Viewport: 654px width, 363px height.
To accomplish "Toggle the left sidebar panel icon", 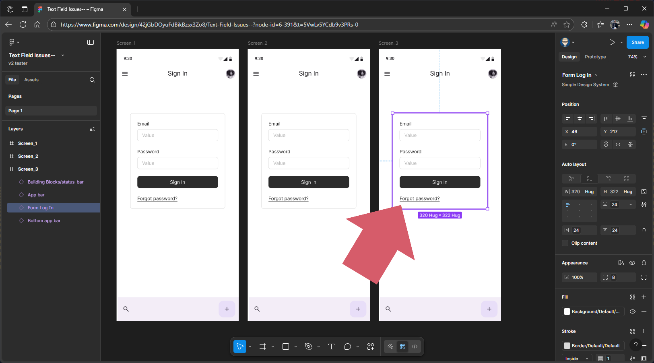I will [x=91, y=42].
